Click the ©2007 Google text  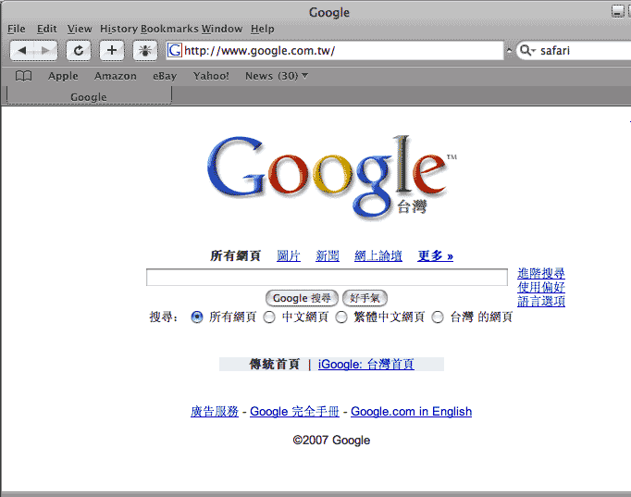point(331,440)
